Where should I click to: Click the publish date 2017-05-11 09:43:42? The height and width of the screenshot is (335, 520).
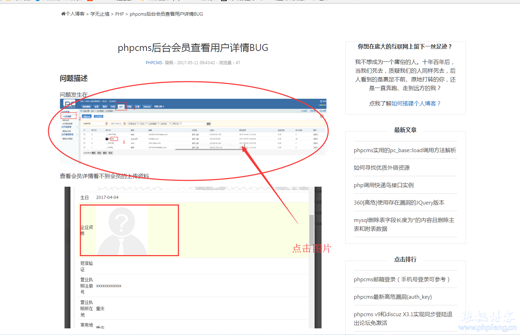coord(196,63)
